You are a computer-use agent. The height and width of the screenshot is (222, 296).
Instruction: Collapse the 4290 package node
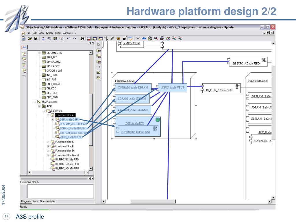tap(39, 106)
